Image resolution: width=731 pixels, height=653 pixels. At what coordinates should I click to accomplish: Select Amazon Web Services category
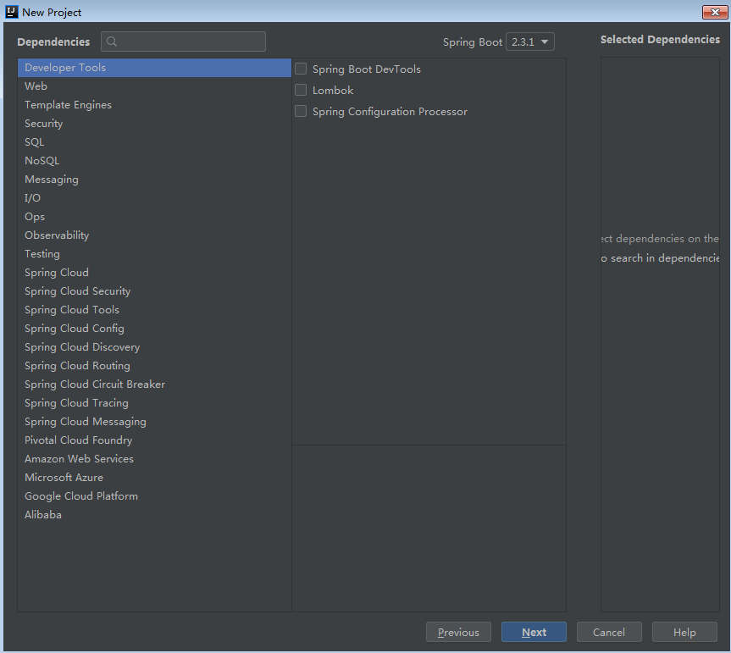pyautogui.click(x=154, y=459)
